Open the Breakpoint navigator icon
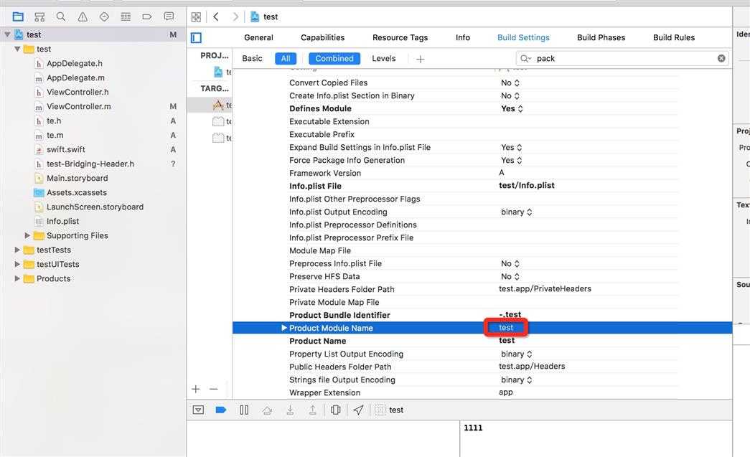Image resolution: width=750 pixels, height=457 pixels. click(147, 17)
